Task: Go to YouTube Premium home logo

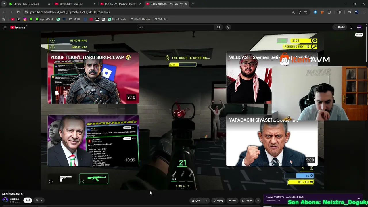Action: 18,27
